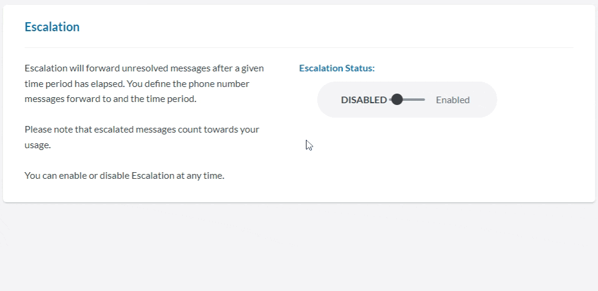This screenshot has width=598, height=291.
Task: Click the "Escalation" panel heading
Action: (52, 27)
